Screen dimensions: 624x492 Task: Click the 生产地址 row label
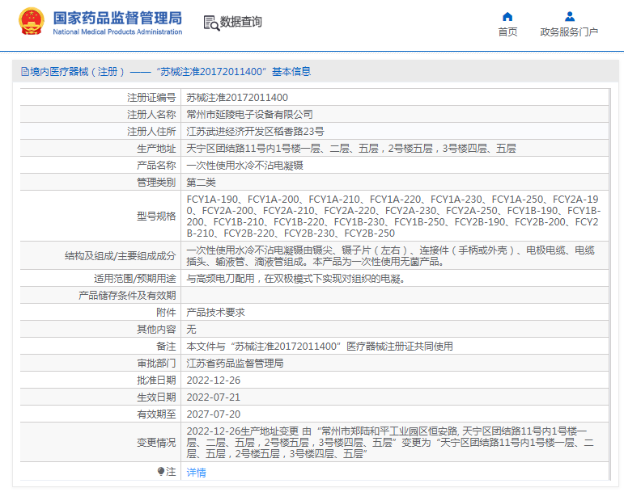[x=156, y=149]
